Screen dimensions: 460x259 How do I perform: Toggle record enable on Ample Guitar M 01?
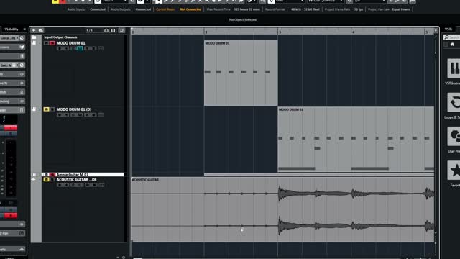tap(52, 174)
